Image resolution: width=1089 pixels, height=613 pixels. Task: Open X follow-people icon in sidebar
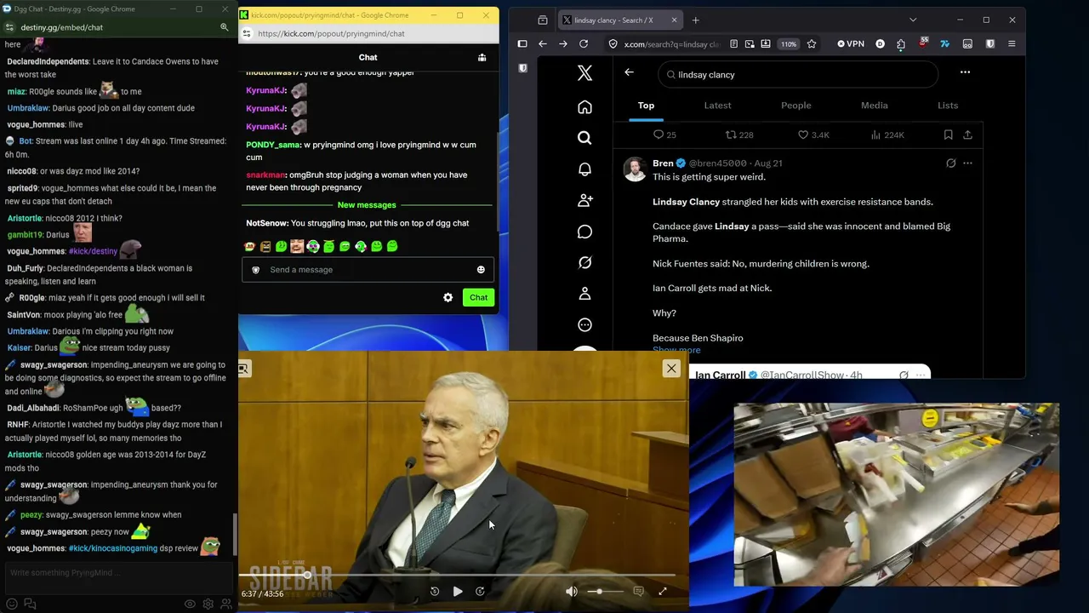[x=584, y=200]
